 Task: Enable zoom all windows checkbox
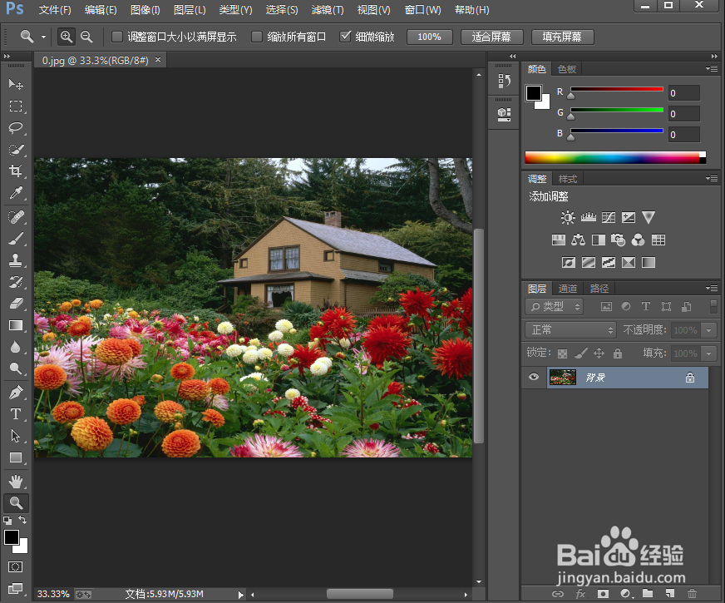click(257, 37)
